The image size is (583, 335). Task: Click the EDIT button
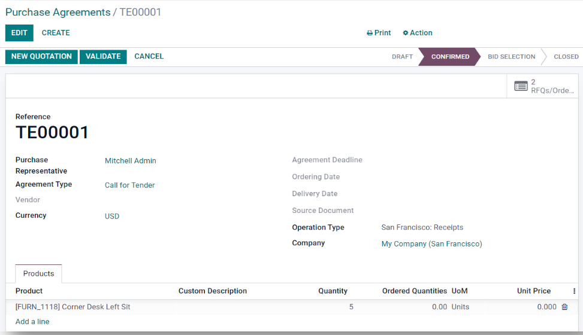[x=19, y=33]
